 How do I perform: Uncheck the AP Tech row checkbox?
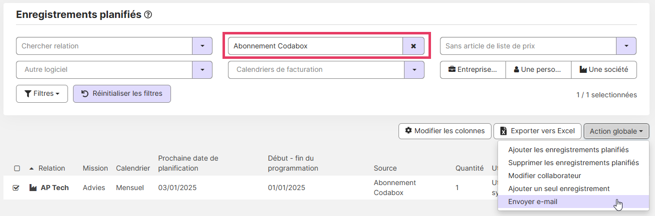point(16,188)
